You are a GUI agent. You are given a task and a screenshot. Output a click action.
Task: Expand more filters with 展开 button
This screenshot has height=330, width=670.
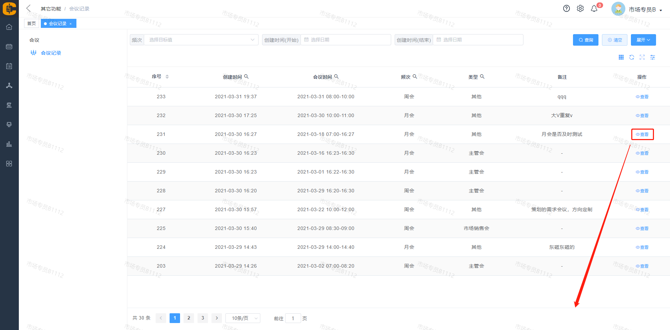coord(643,40)
